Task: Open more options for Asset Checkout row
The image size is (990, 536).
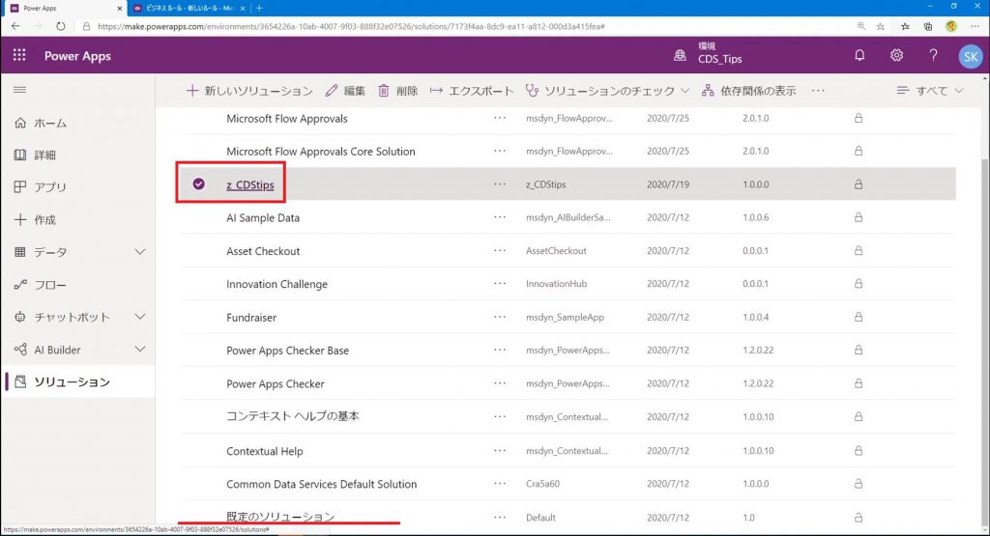Action: (x=500, y=250)
